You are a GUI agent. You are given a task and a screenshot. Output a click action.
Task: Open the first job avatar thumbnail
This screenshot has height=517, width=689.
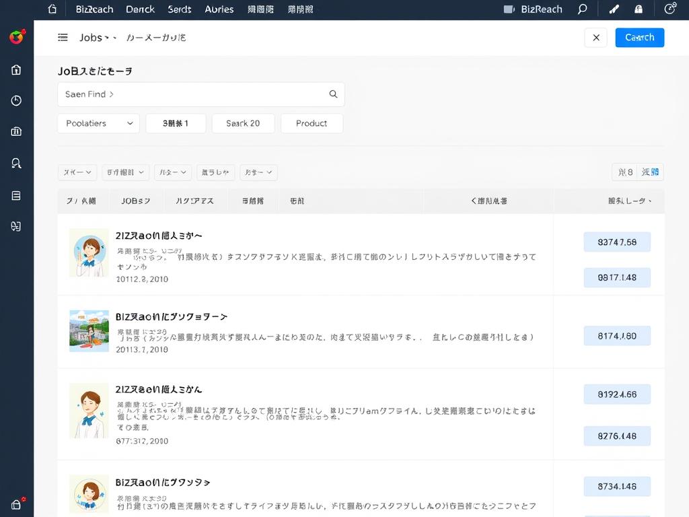point(89,253)
